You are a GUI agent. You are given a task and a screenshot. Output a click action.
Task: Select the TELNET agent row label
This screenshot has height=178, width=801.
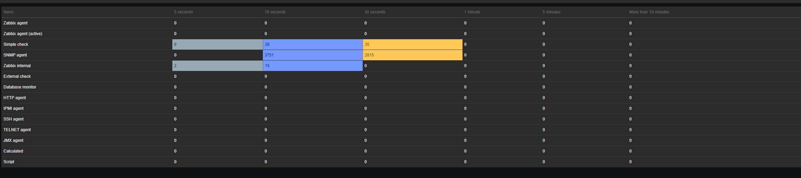(x=17, y=130)
